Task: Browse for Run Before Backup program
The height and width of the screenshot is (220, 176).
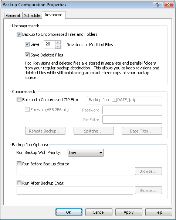Action: click(148, 171)
